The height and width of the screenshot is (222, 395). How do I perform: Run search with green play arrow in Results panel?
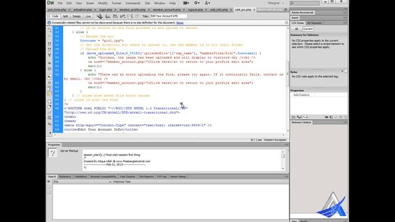[x=49, y=181]
